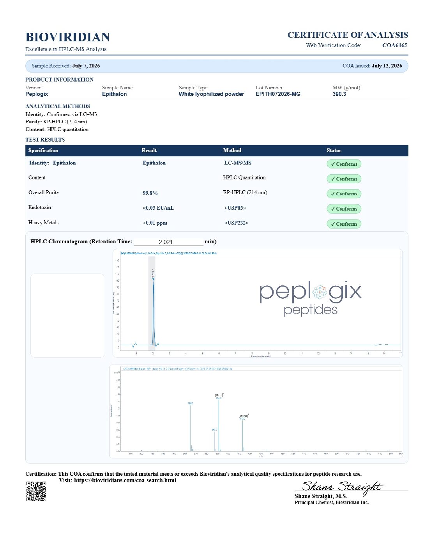Click the [M+H]+ peak label in the spectrum
This screenshot has height=549, width=424.
click(219, 395)
